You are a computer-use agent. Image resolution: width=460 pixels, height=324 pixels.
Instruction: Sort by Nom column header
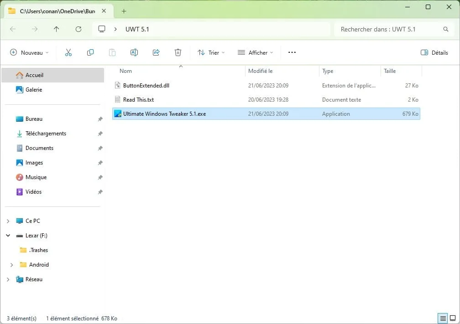[x=125, y=71]
